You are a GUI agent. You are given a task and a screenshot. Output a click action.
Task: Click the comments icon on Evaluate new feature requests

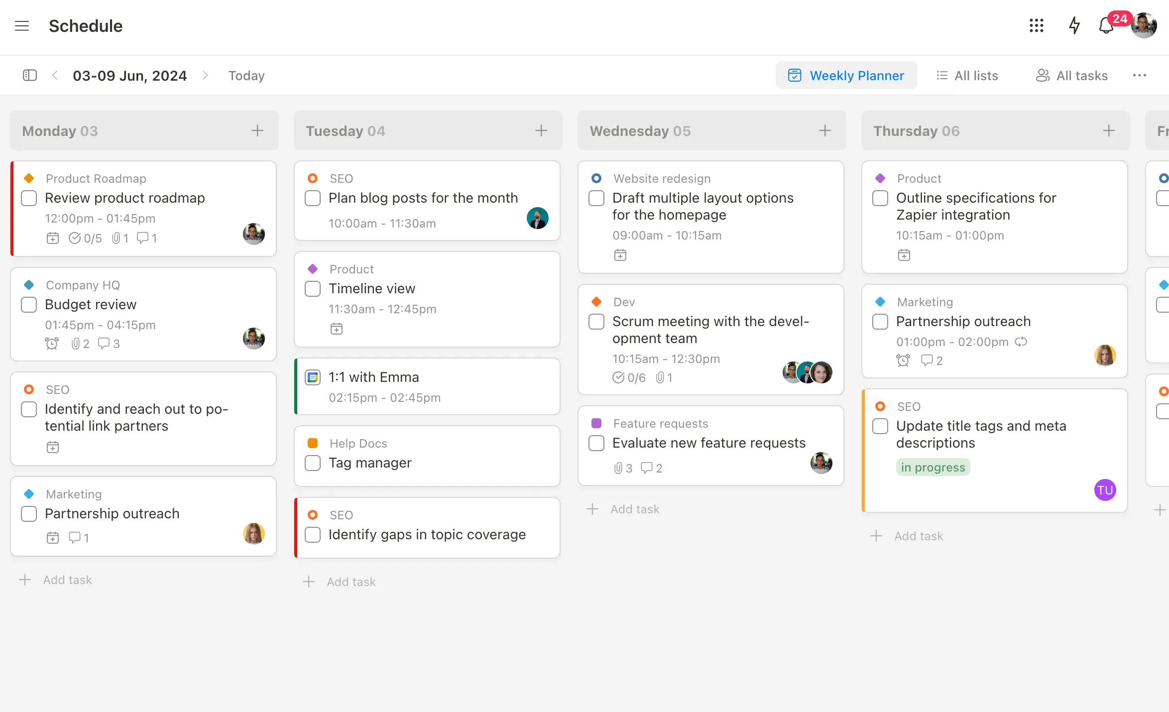point(646,468)
